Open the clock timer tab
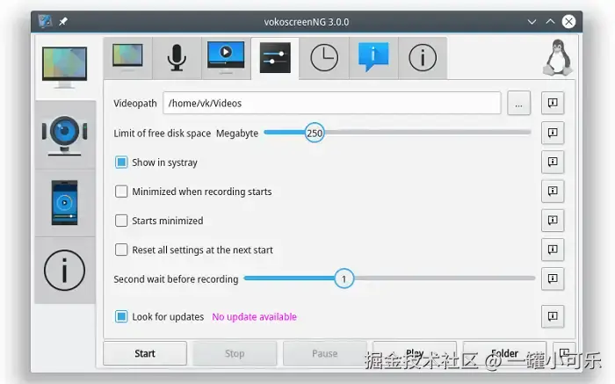615x384 pixels. (324, 58)
